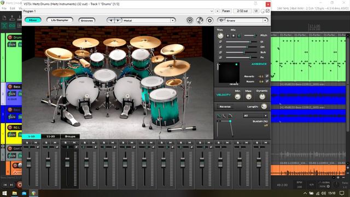
Task: Click the velocity Min knob
Action: coord(238,96)
